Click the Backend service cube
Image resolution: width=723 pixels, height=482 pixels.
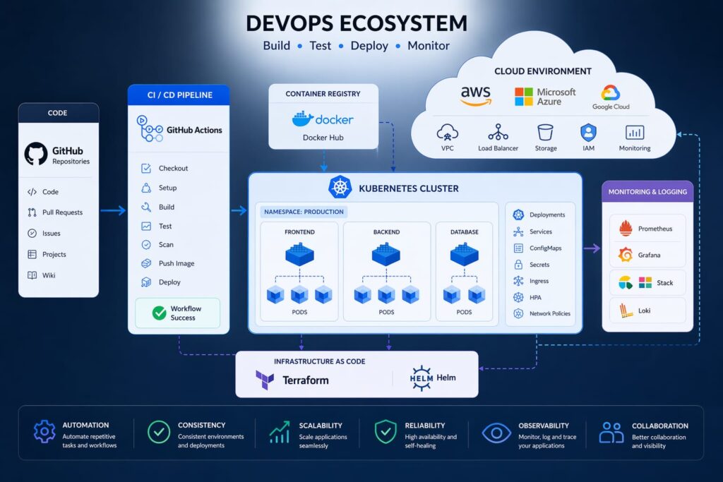[386, 254]
